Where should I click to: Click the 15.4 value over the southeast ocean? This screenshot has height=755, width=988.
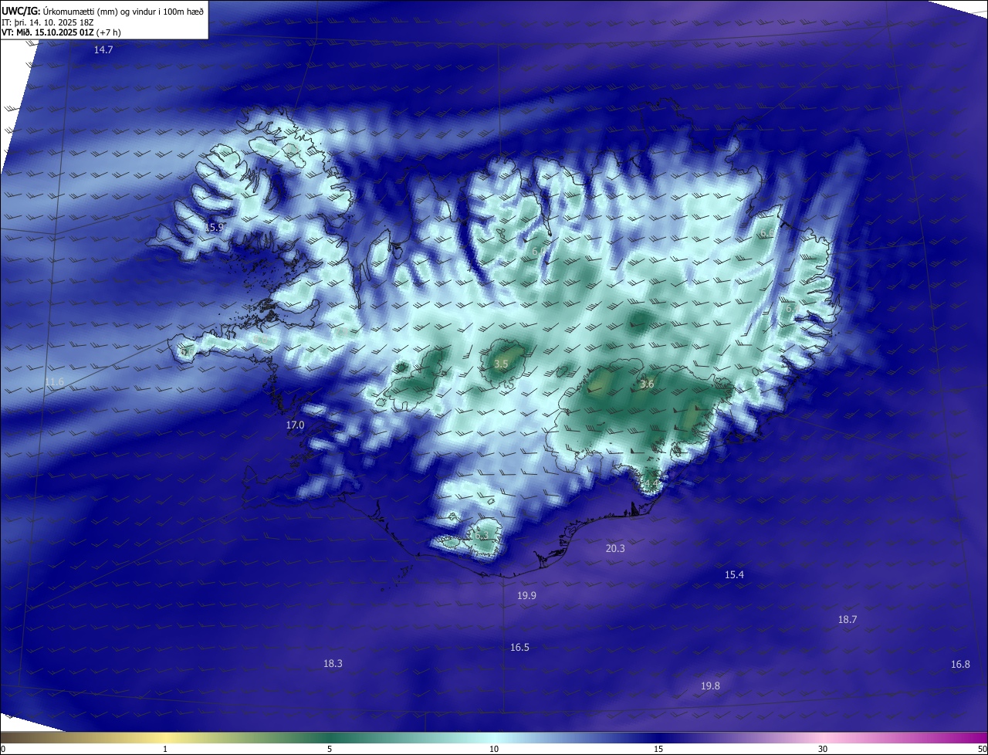pyautogui.click(x=734, y=574)
